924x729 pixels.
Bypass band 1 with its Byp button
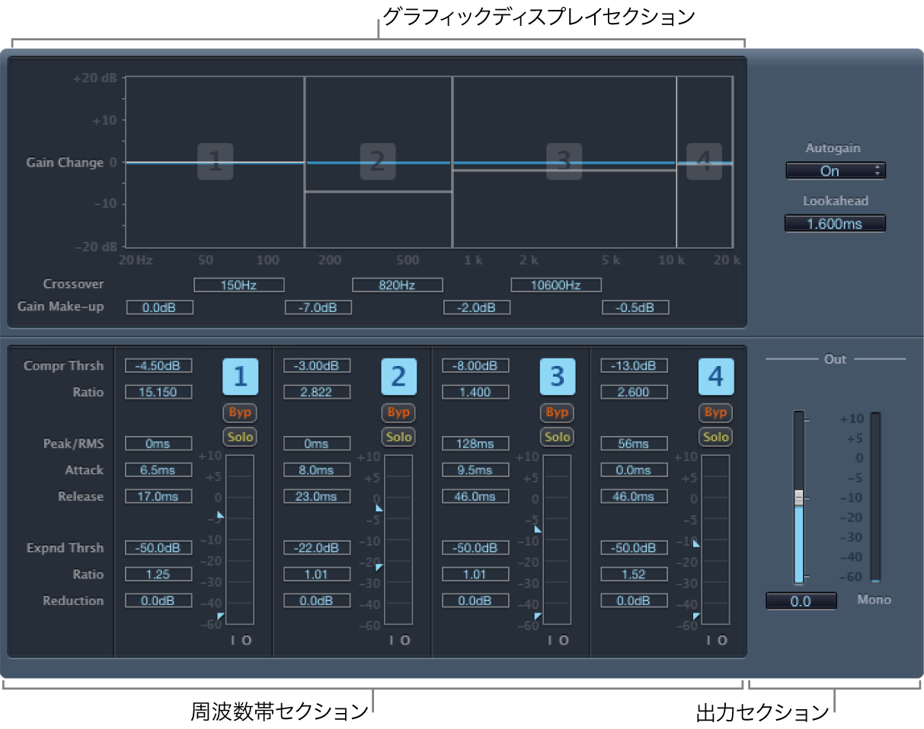tap(241, 412)
